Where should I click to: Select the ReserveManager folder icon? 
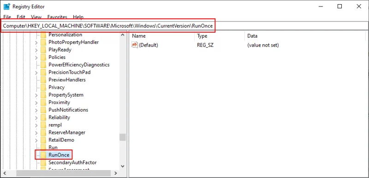pyautogui.click(x=43, y=132)
